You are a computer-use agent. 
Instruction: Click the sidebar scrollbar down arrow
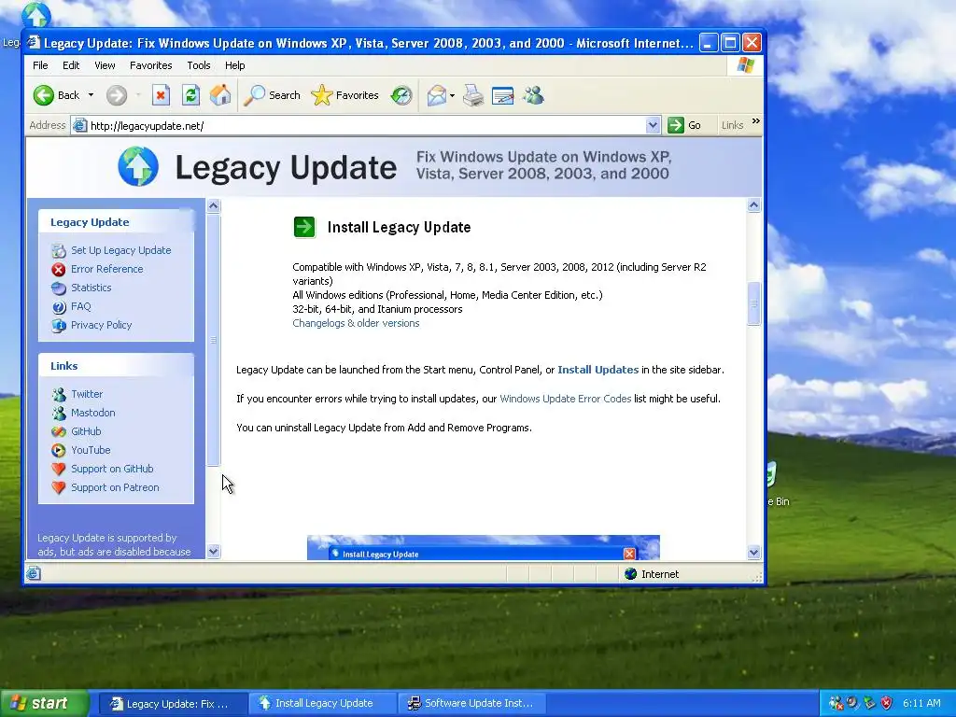[x=214, y=552]
